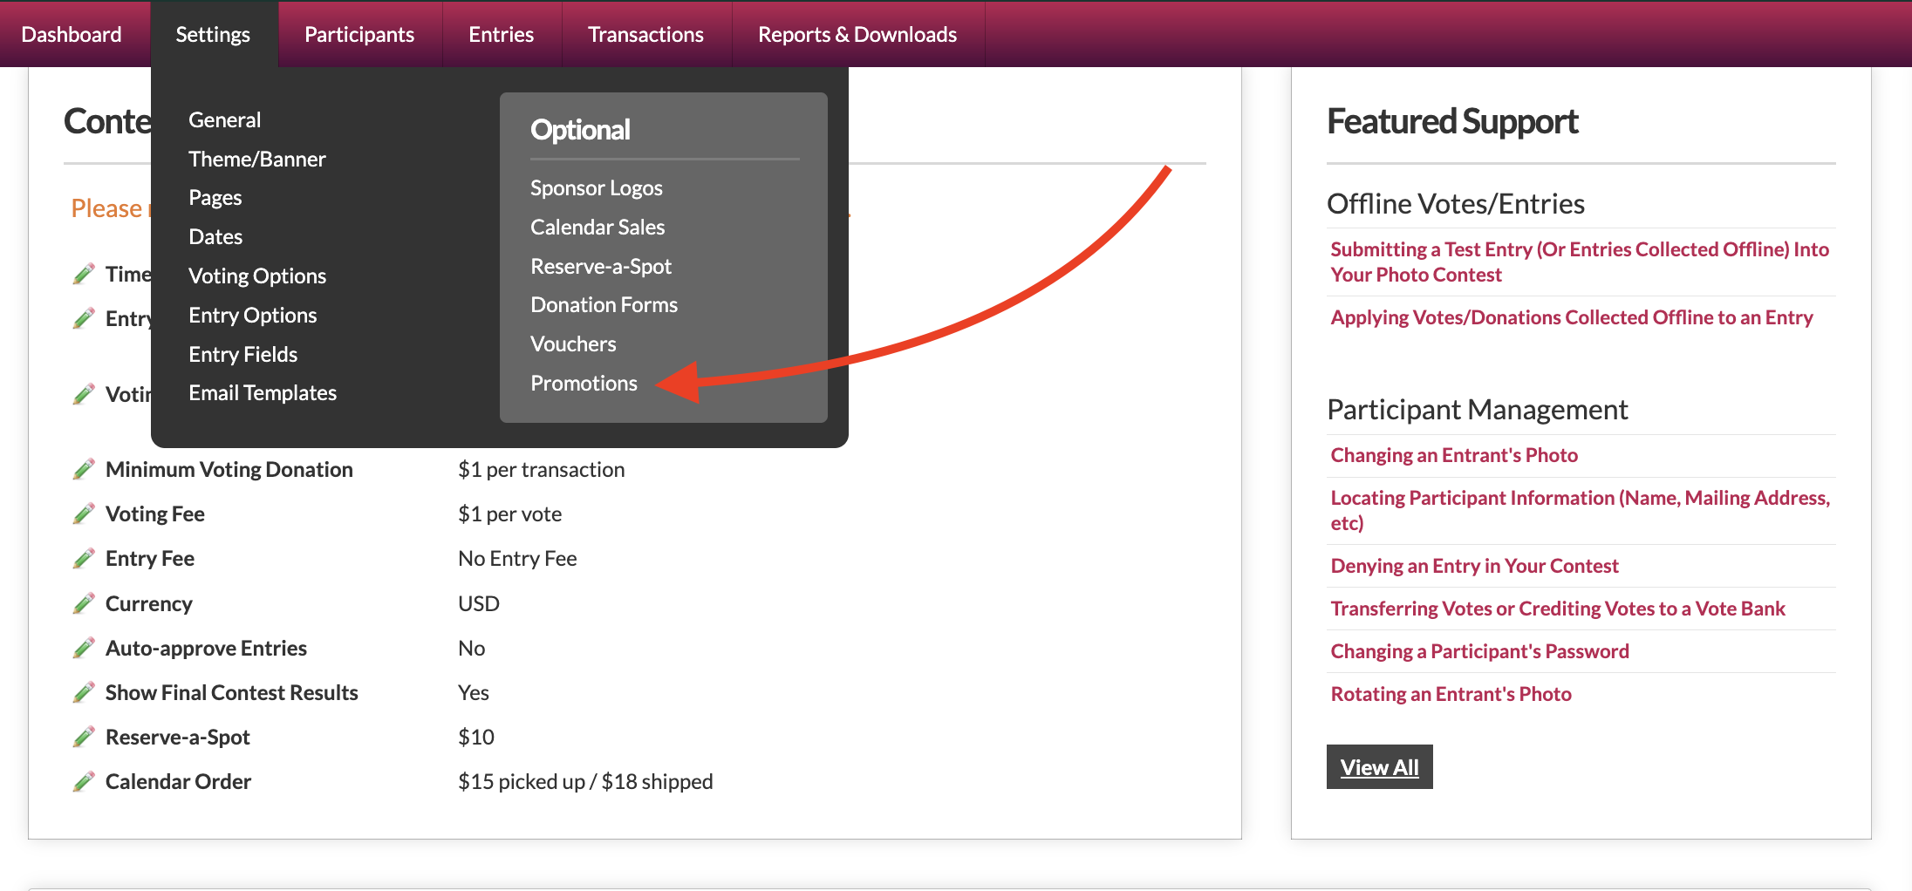1912x891 pixels.
Task: Click pencil icon beside Minimum Voting Donation
Action: tap(84, 470)
